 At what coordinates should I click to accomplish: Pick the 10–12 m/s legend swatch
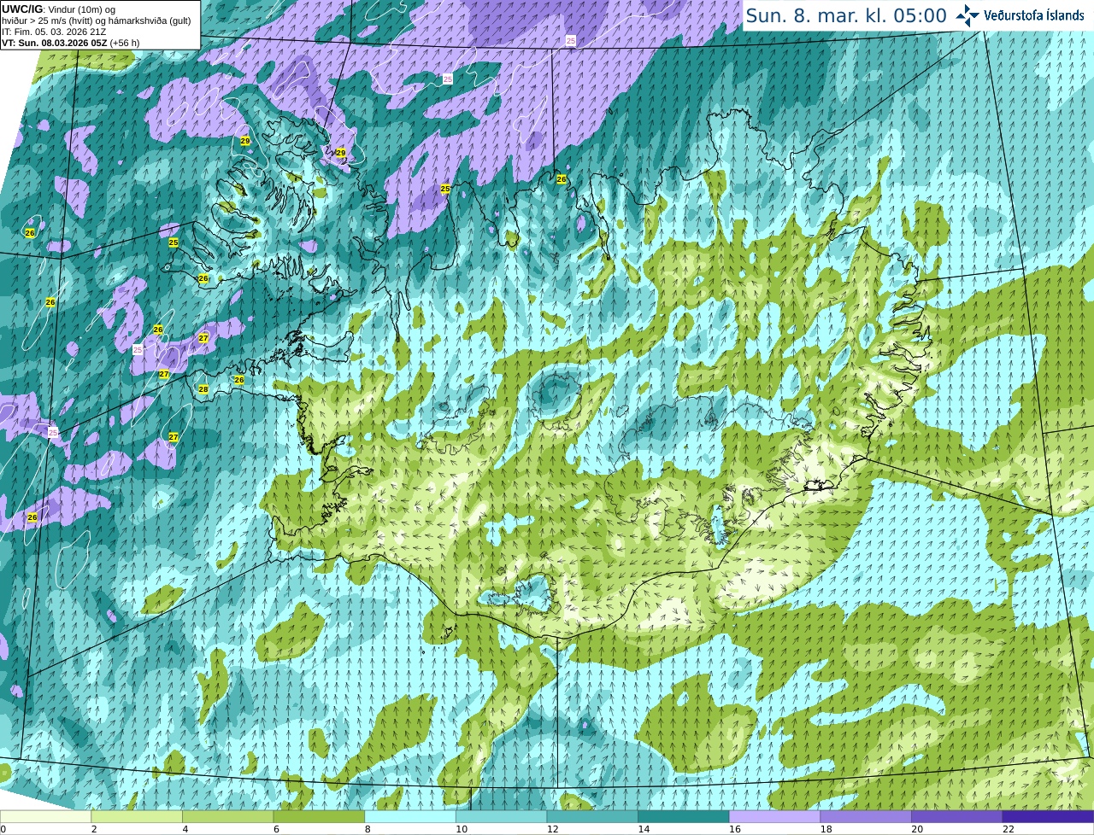[502, 817]
